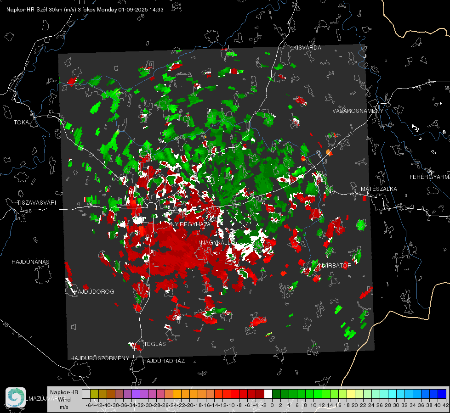The image size is (450, 413).
Task: Click the radar title text with the timestamp
Action: click(85, 10)
